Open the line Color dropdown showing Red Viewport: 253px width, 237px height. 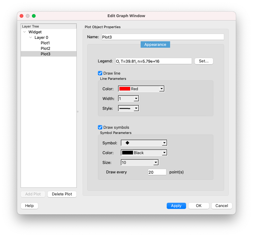[141, 89]
